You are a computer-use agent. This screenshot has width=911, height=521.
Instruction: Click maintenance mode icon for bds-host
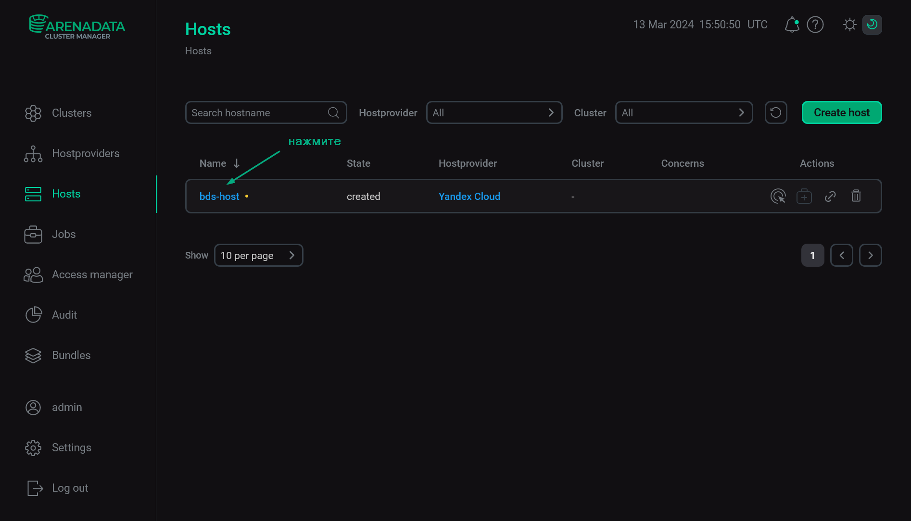pyautogui.click(x=804, y=196)
